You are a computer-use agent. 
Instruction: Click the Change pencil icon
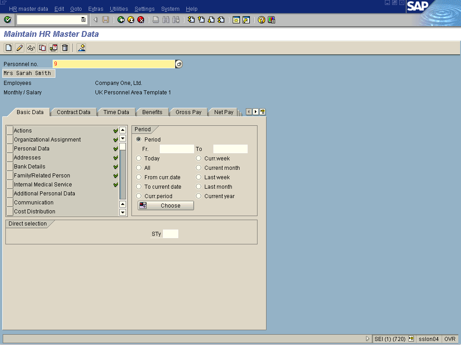point(20,48)
